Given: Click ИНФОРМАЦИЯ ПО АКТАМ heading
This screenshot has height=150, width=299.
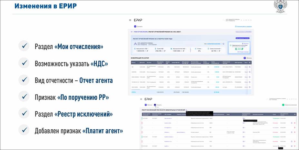Looking at the screenshot, I should (140, 58).
